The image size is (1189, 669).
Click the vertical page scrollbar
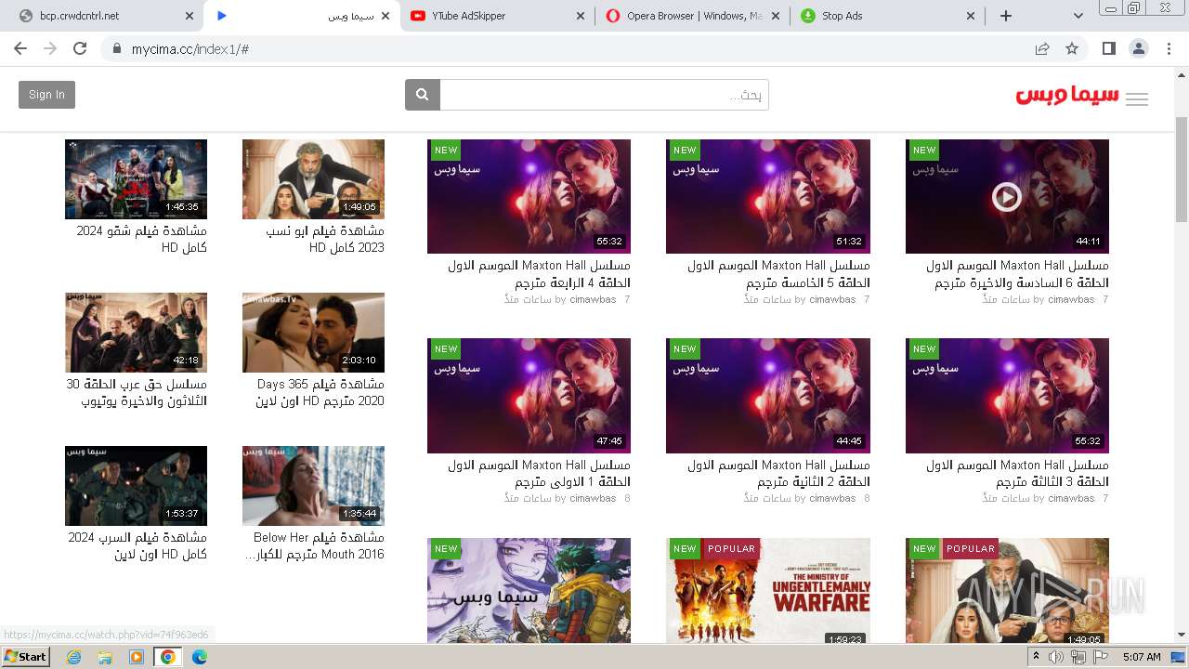click(1182, 170)
